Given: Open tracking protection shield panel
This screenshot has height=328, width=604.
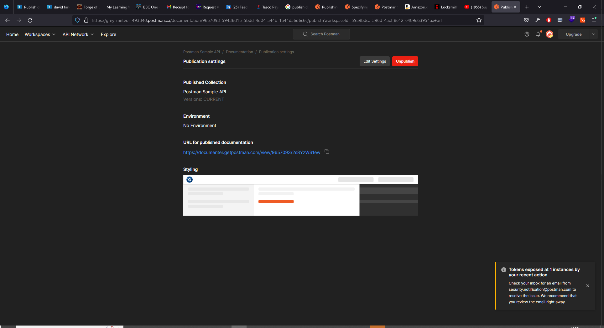Looking at the screenshot, I should point(77,20).
